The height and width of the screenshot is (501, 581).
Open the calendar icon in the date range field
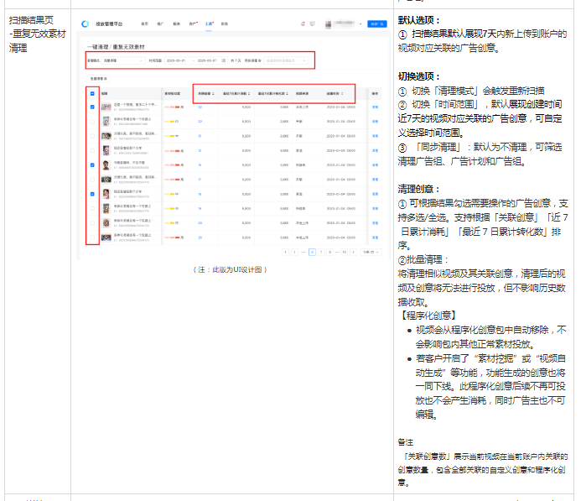[x=224, y=60]
